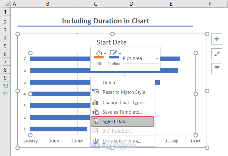The width and height of the screenshot is (228, 156).
Task: Open the Chart Styles brush icon
Action: pyautogui.click(x=217, y=54)
